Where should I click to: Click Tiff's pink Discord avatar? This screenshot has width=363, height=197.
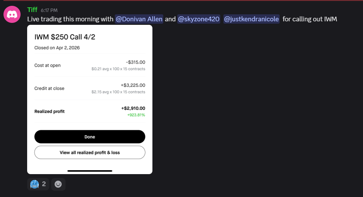(12, 14)
